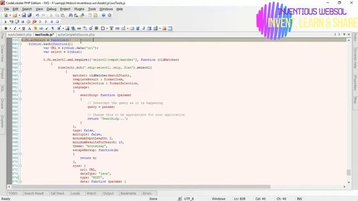Screen dimensions: 358x201
Task: Select the iwsTools.js editor tab
Action: pos(45,35)
